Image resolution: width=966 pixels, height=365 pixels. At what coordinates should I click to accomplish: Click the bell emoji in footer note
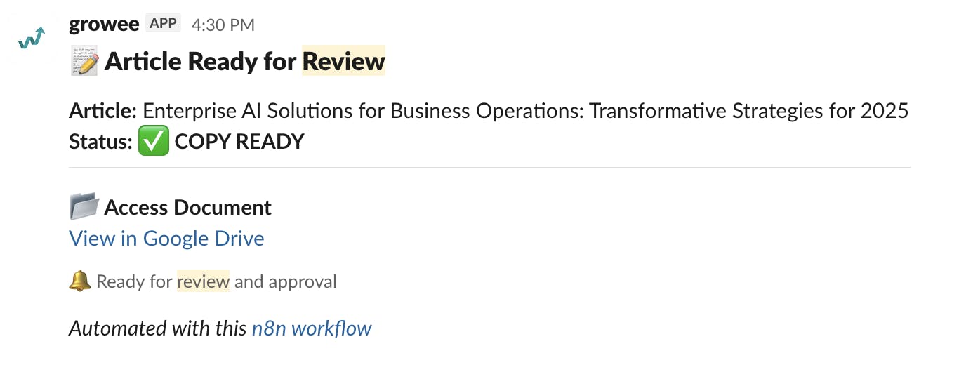point(80,281)
